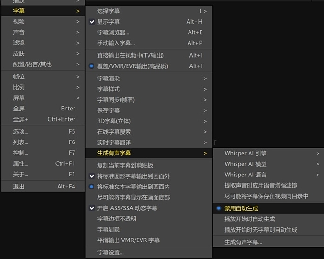
Task: Toggle the 显示字幕 checkbox item
Action: (108, 22)
